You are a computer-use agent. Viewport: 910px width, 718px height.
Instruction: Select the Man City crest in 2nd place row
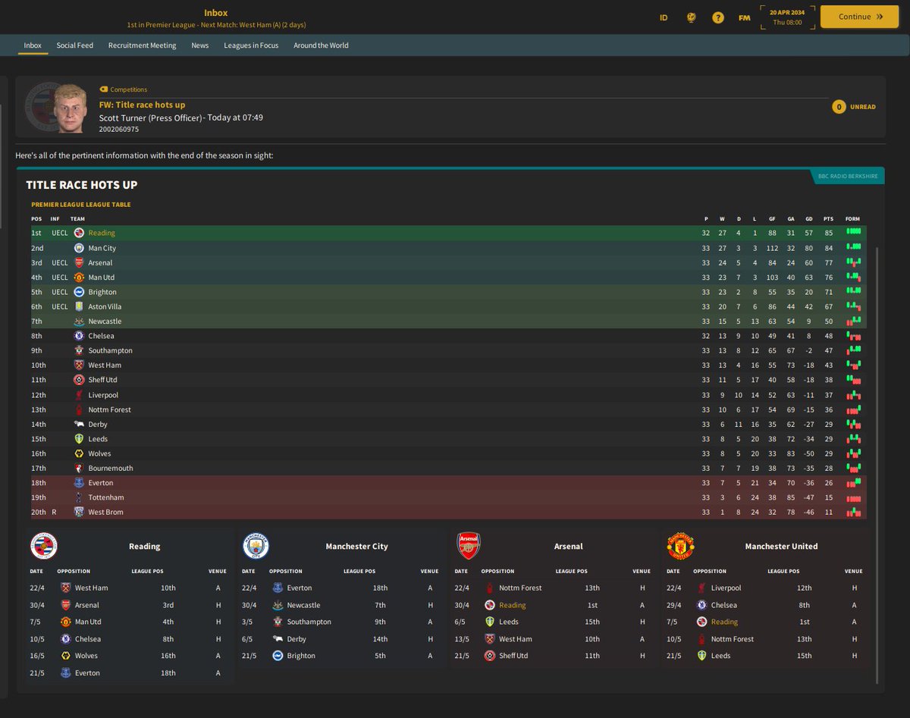coord(79,247)
